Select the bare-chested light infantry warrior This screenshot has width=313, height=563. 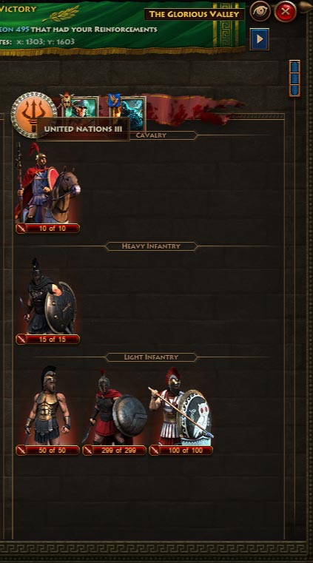47,405
